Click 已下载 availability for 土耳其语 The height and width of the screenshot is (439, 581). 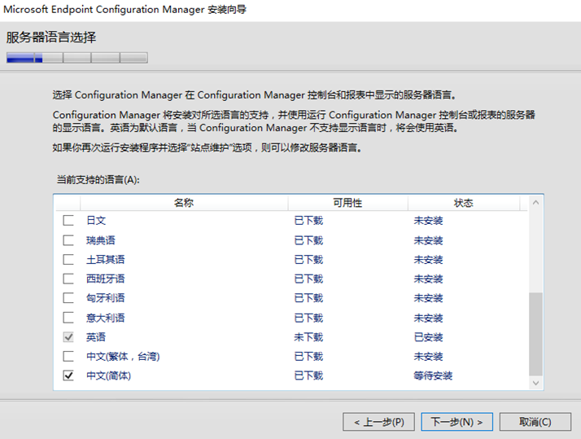[308, 259]
